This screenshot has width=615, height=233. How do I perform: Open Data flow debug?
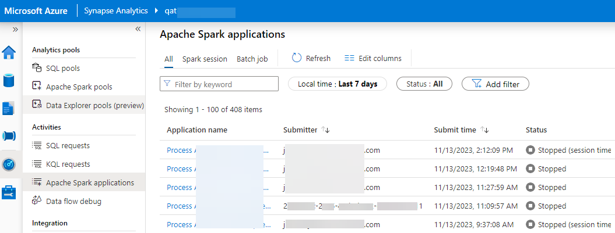pyautogui.click(x=73, y=202)
